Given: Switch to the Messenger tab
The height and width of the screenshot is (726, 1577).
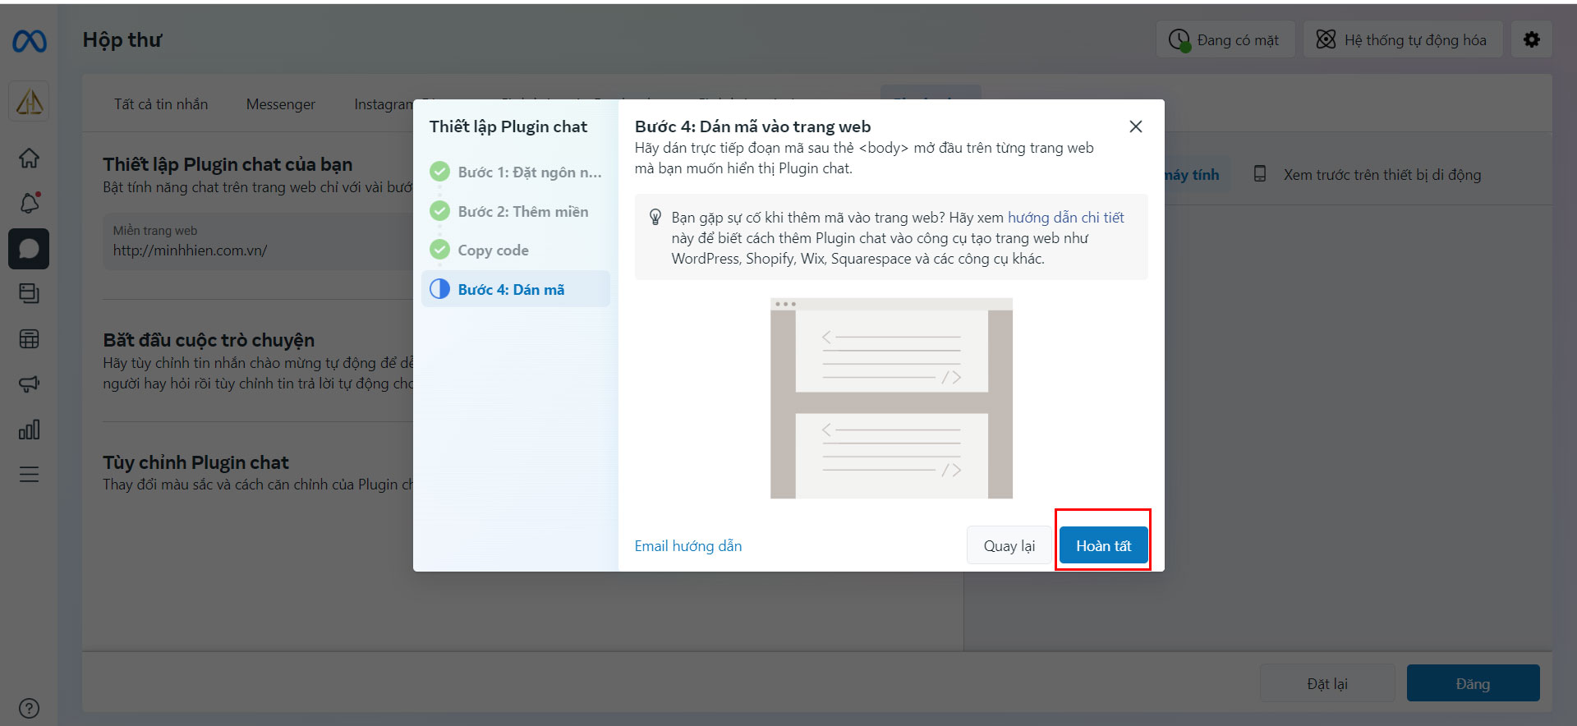Looking at the screenshot, I should (280, 104).
